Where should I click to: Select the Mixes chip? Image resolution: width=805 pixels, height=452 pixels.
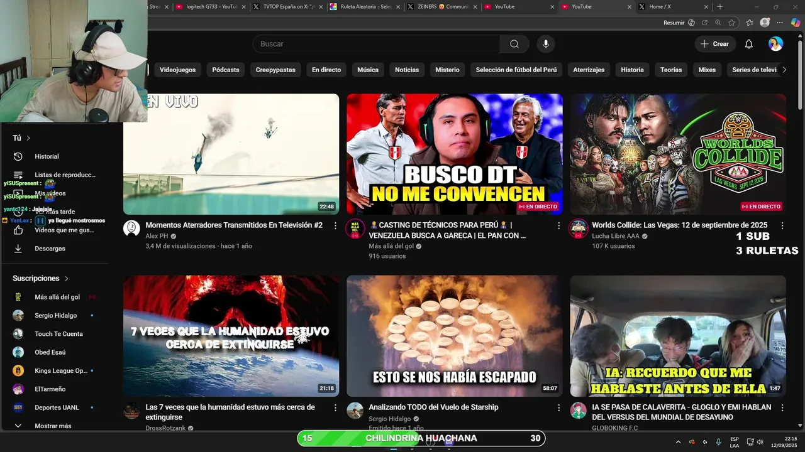point(707,70)
